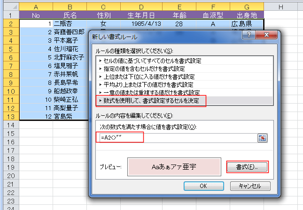Viewport: 303px width, 210px height.
Task: Select column D header
Action: tap(141, 7)
